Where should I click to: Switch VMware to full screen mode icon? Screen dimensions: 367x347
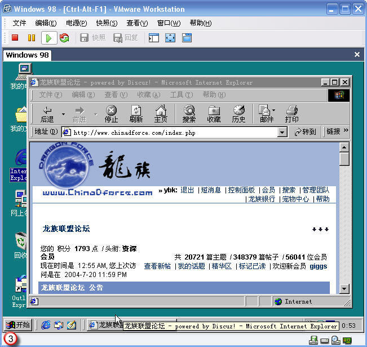click(170, 38)
